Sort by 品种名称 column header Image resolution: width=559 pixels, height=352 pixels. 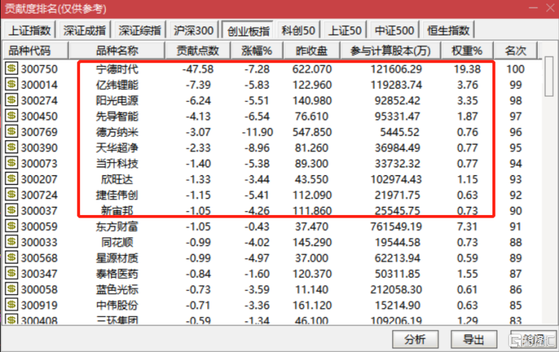tap(117, 50)
